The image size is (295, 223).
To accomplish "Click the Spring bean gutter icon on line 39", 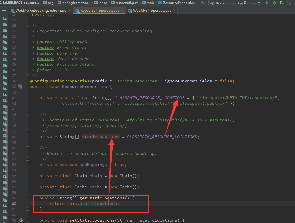I will coord(20,87).
